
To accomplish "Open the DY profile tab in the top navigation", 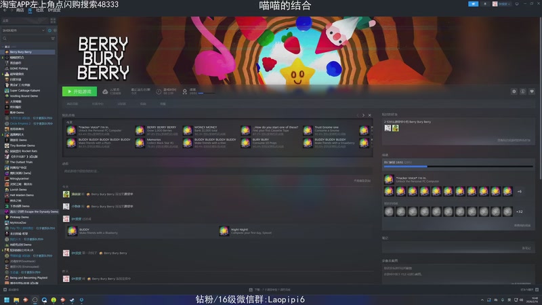I will pyautogui.click(x=54, y=10).
